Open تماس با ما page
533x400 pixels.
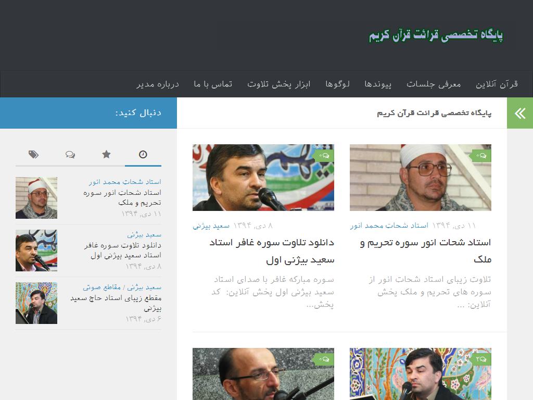pyautogui.click(x=213, y=84)
